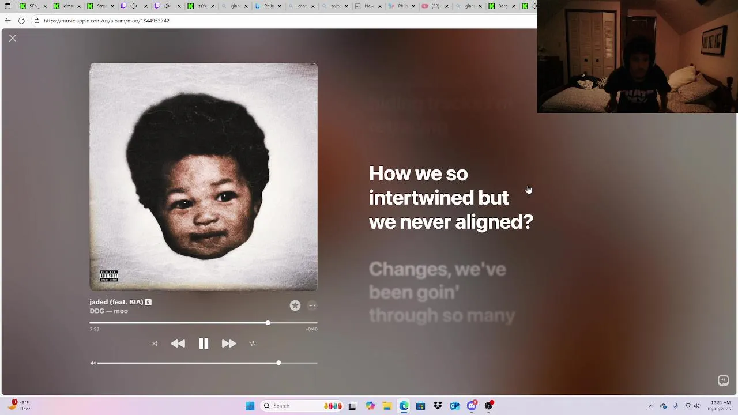738x415 pixels.
Task: Open Task View from taskbar
Action: [x=353, y=406]
